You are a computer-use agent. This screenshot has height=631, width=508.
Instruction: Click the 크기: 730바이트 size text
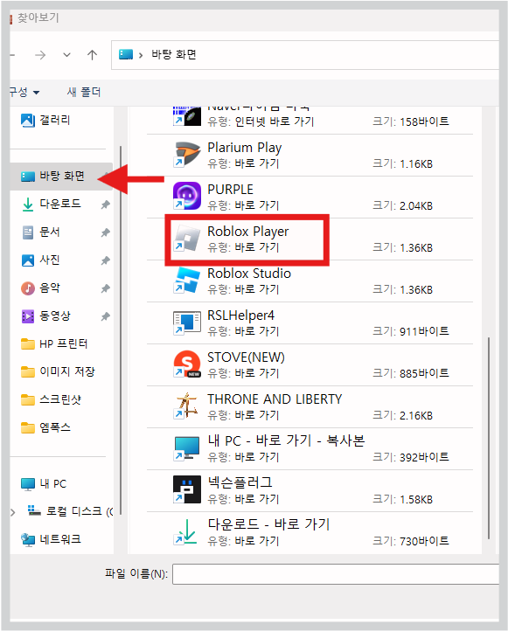411,541
